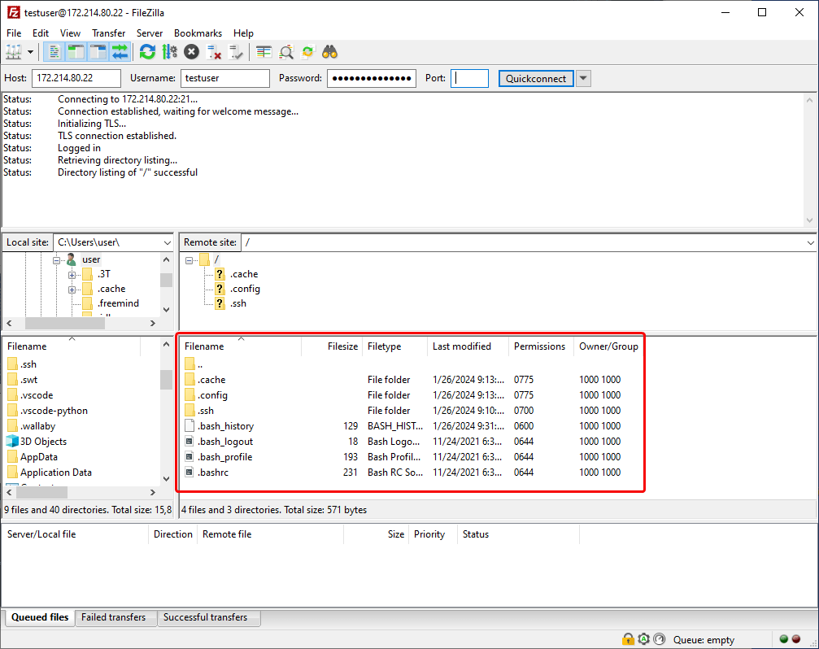
Task: Switch to Queued files tab
Action: [x=40, y=617]
